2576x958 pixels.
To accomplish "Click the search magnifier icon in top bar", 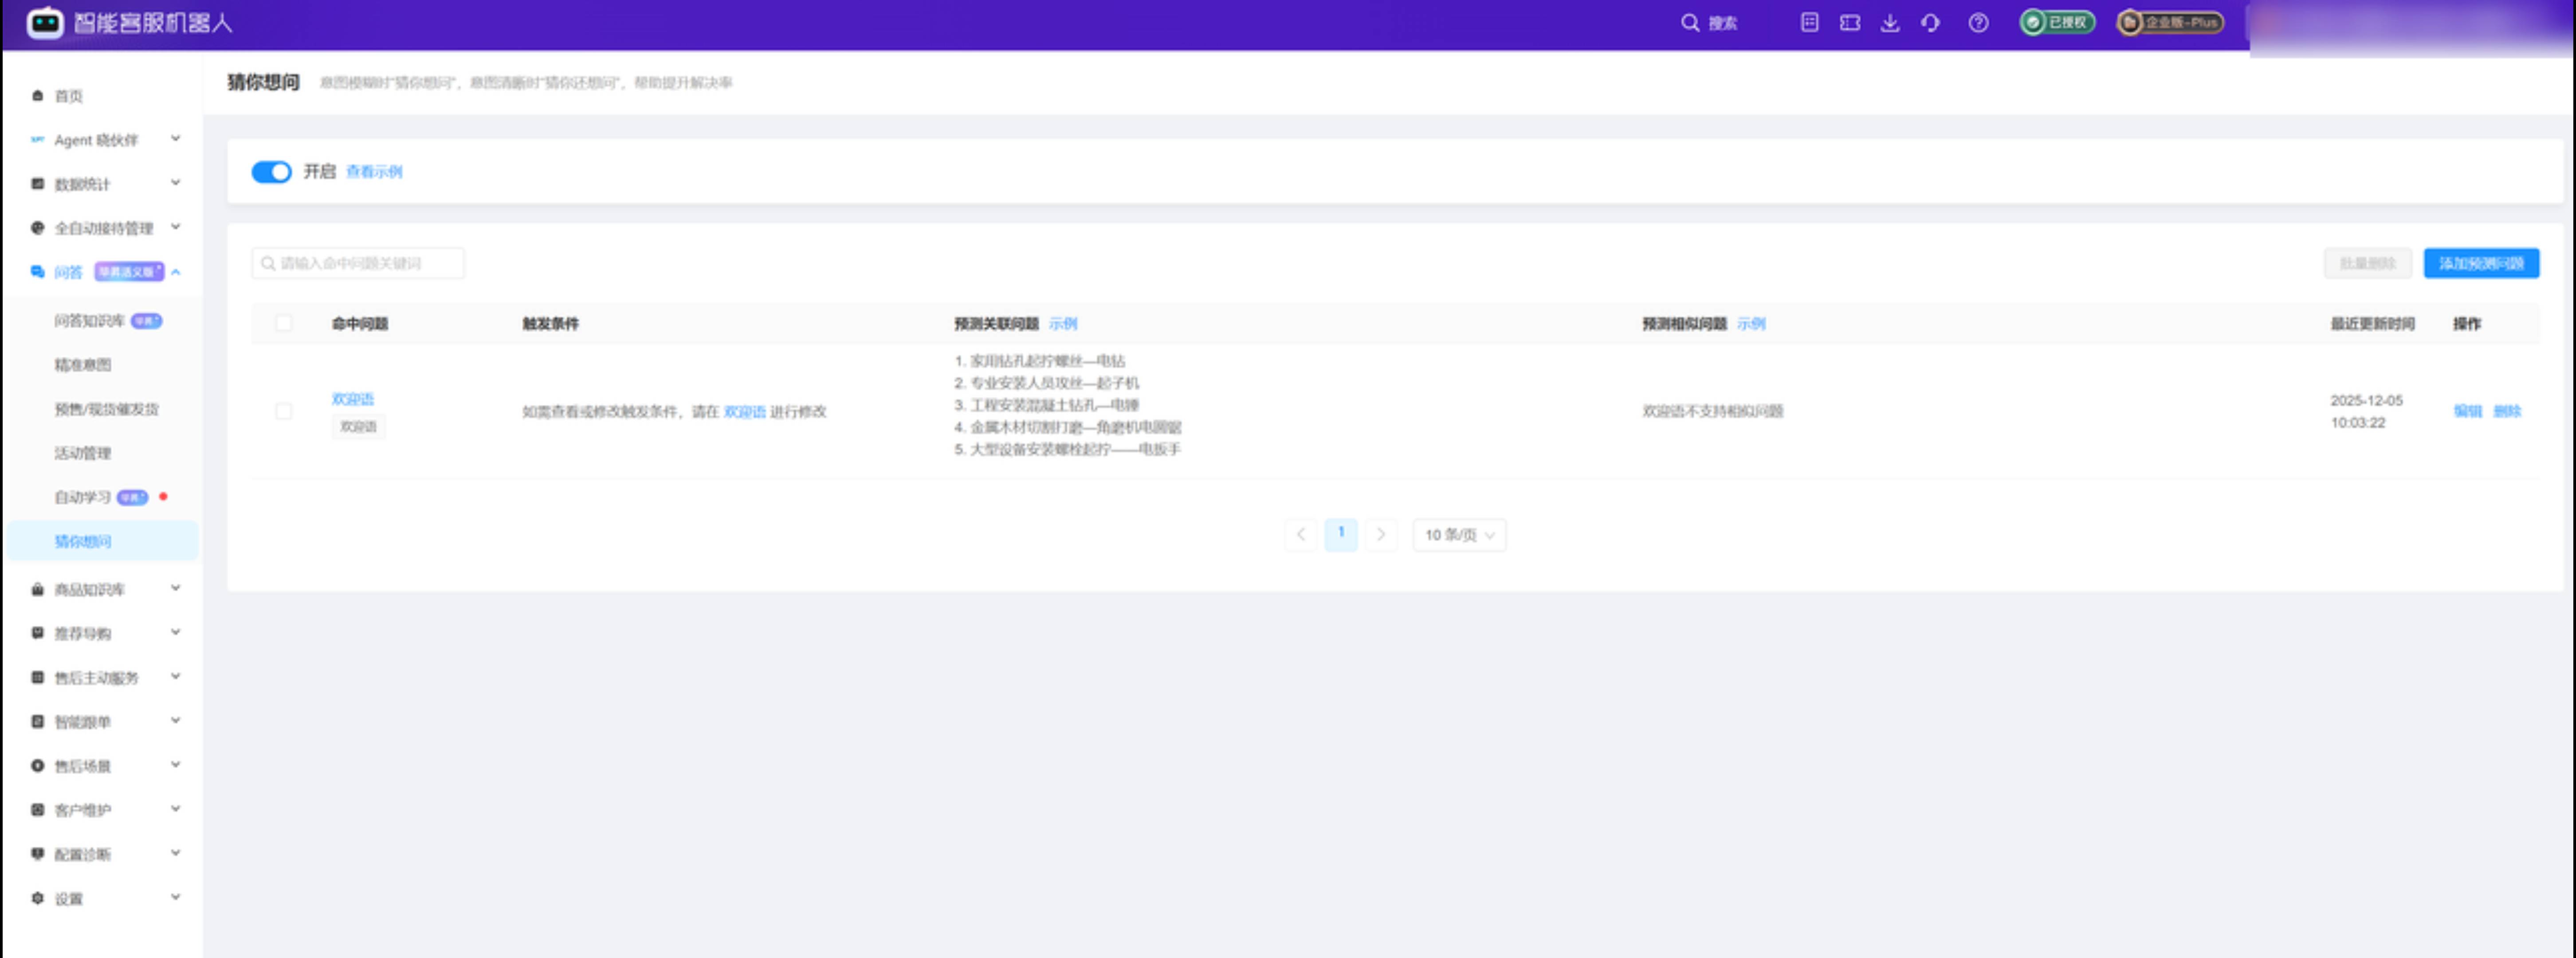I will (1689, 23).
